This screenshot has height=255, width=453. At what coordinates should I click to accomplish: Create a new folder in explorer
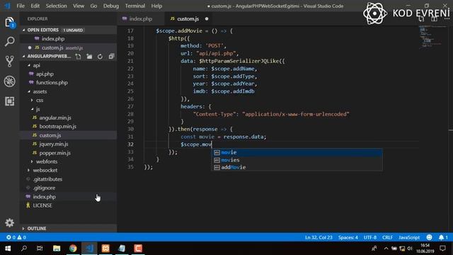pyautogui.click(x=89, y=57)
